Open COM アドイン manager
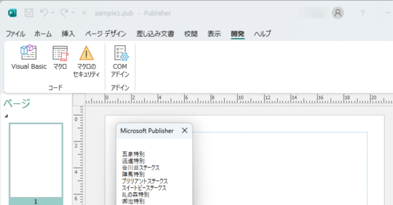 120,61
